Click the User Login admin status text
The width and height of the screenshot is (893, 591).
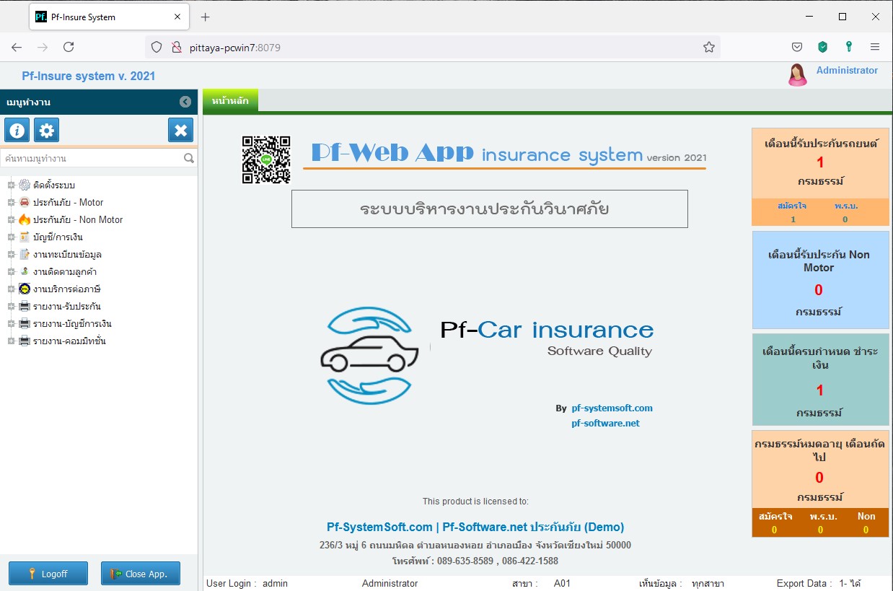click(247, 583)
